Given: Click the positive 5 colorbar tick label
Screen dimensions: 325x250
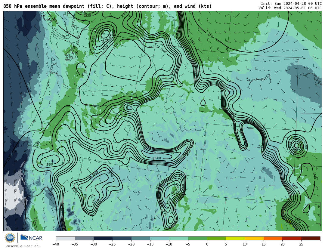Looking at the screenshot, I should point(226,244).
